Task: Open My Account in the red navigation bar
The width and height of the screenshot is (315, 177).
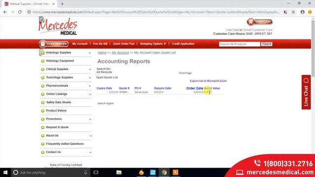Action: pyautogui.click(x=80, y=44)
